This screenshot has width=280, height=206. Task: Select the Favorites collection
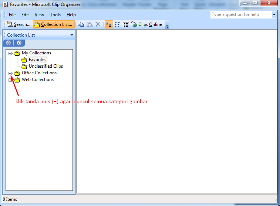37,60
